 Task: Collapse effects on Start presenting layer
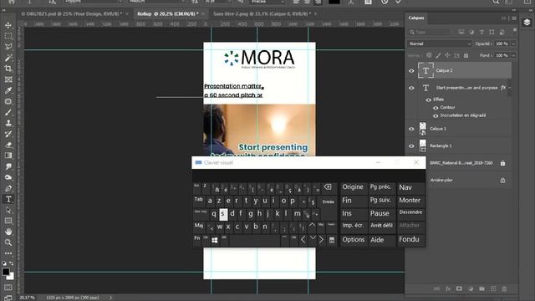[x=510, y=88]
